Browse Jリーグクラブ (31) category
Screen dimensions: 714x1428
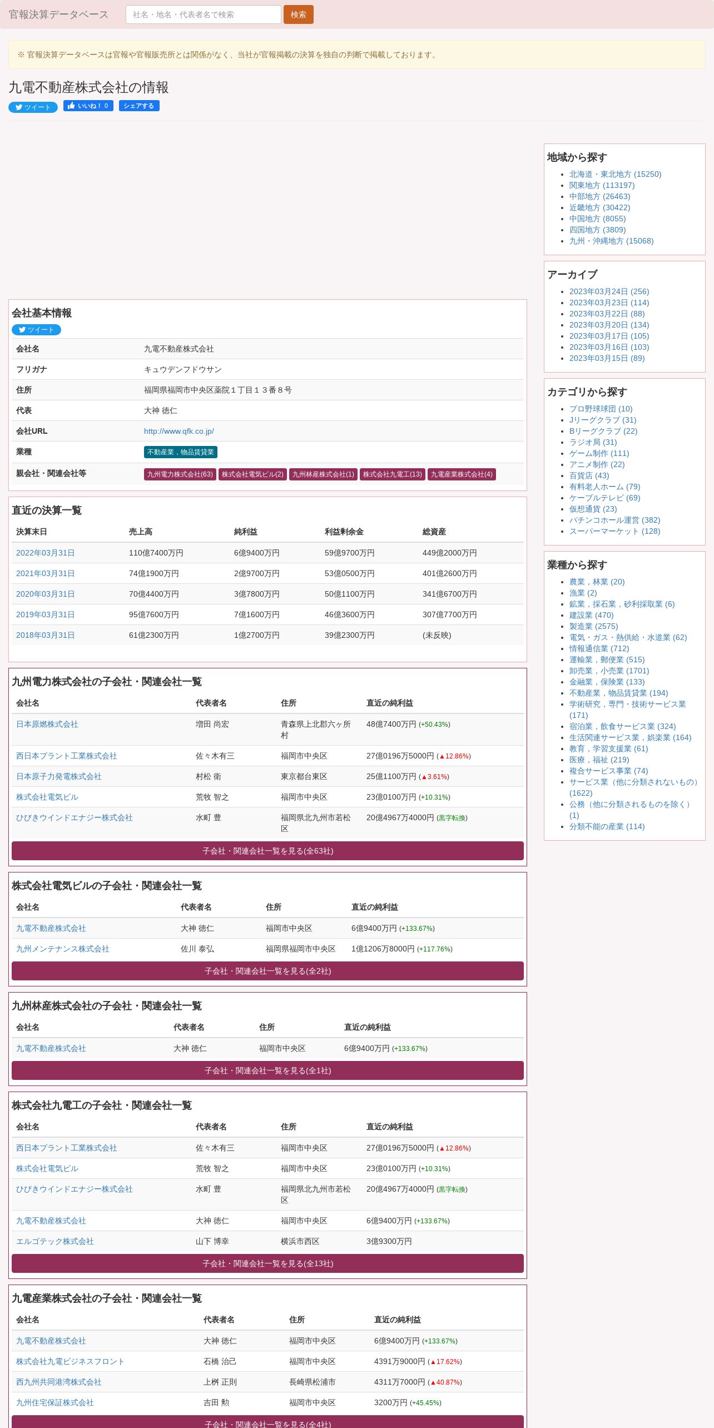pyautogui.click(x=603, y=420)
